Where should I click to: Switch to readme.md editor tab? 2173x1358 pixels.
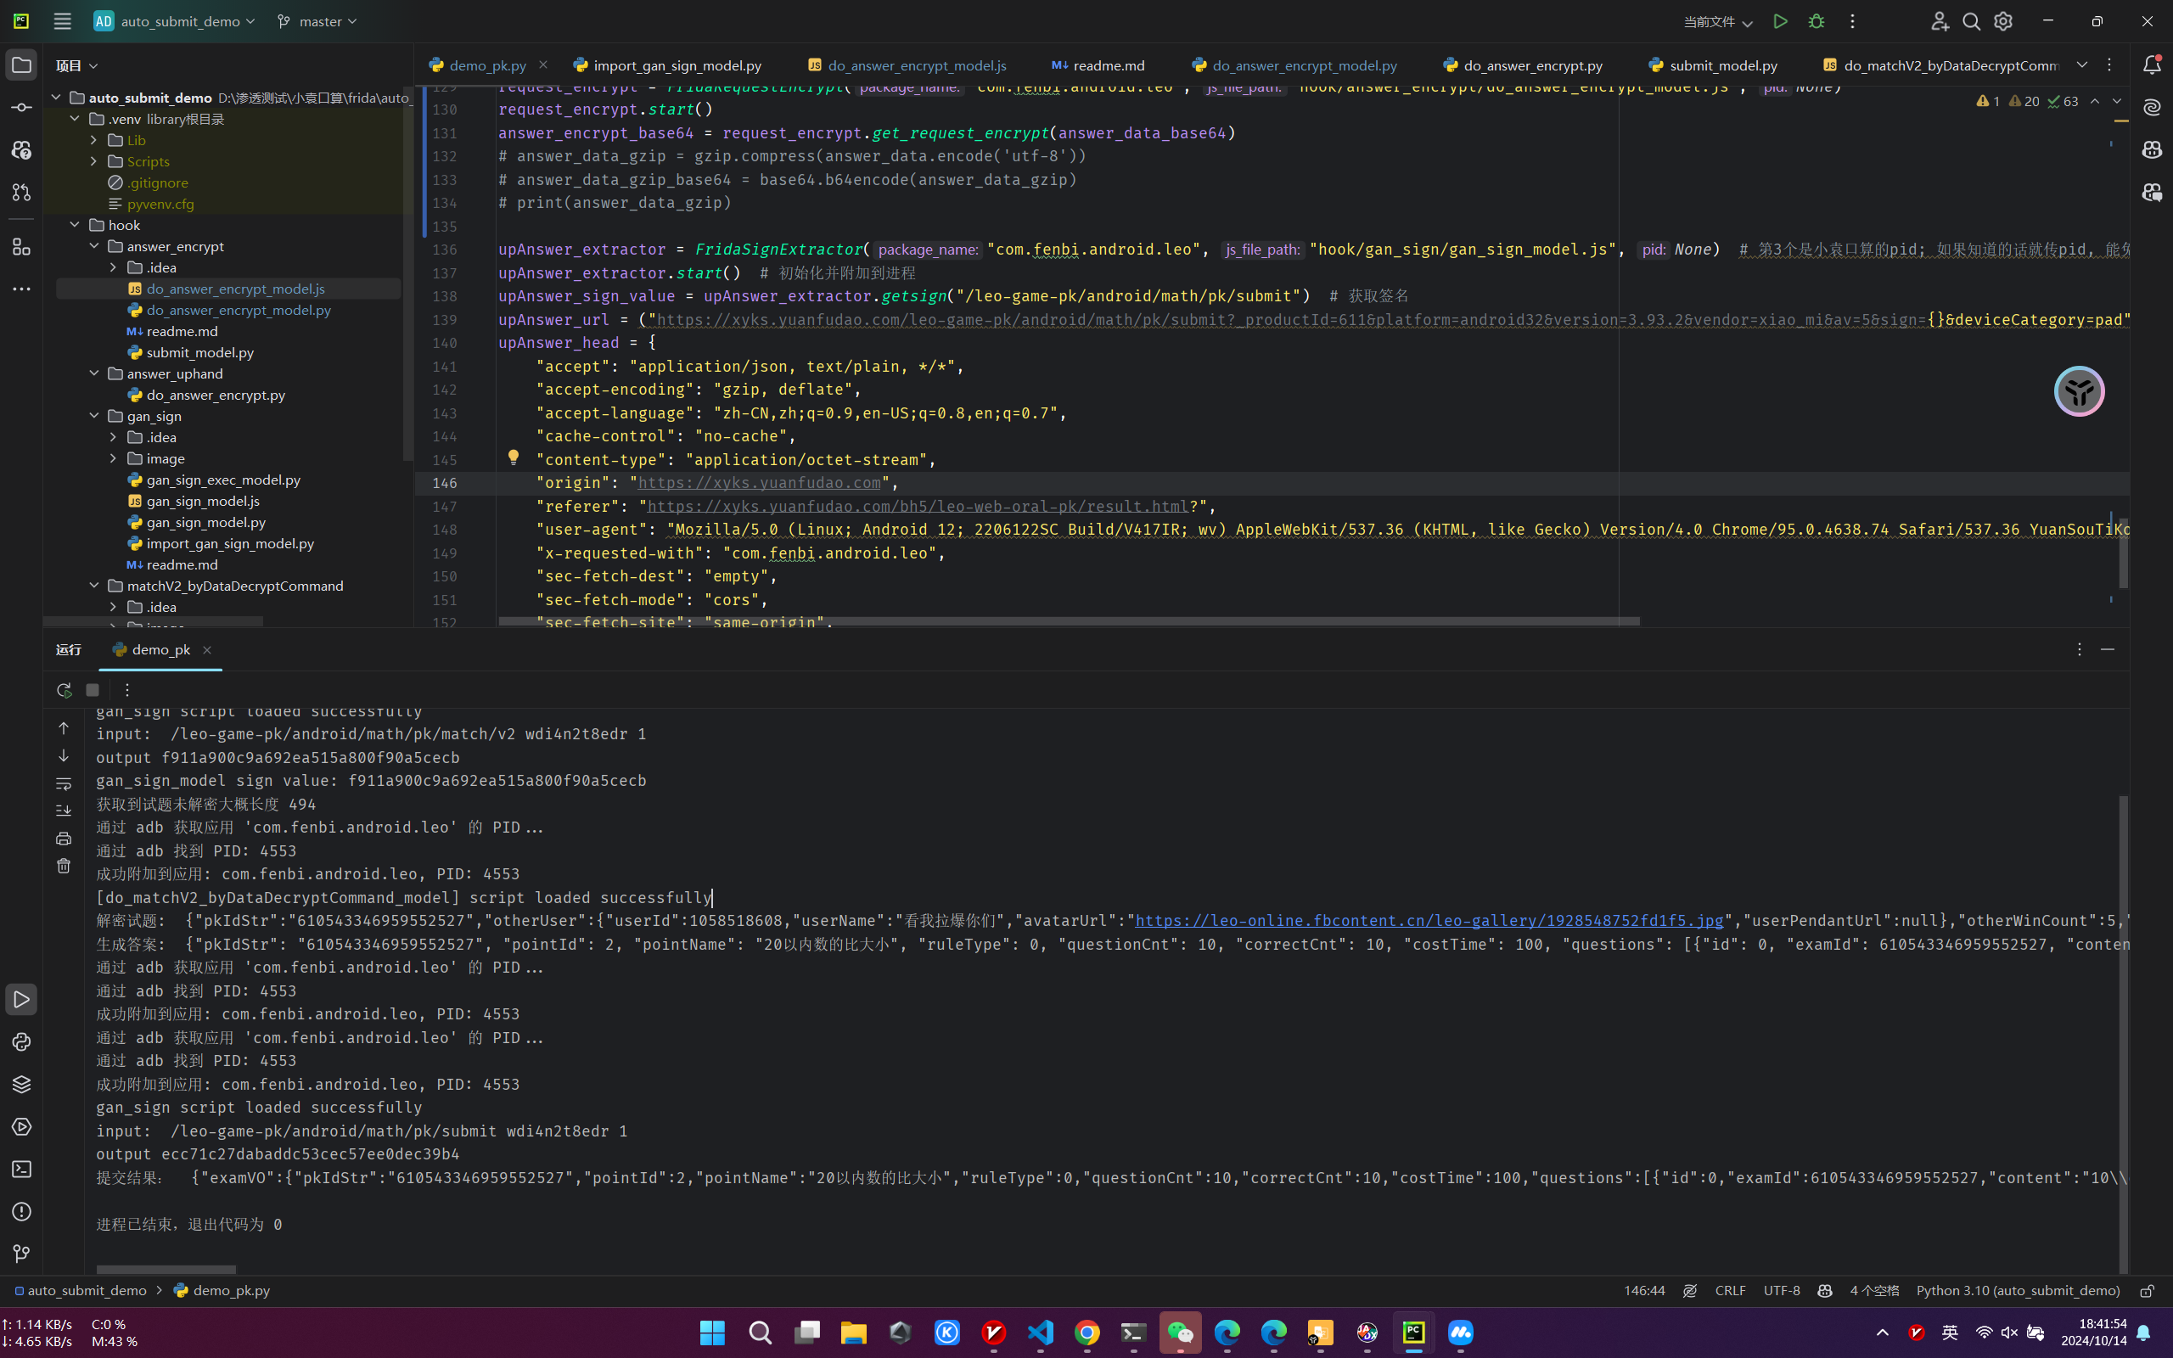click(1108, 65)
